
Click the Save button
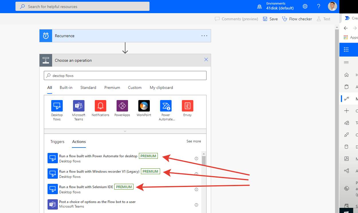pos(270,19)
